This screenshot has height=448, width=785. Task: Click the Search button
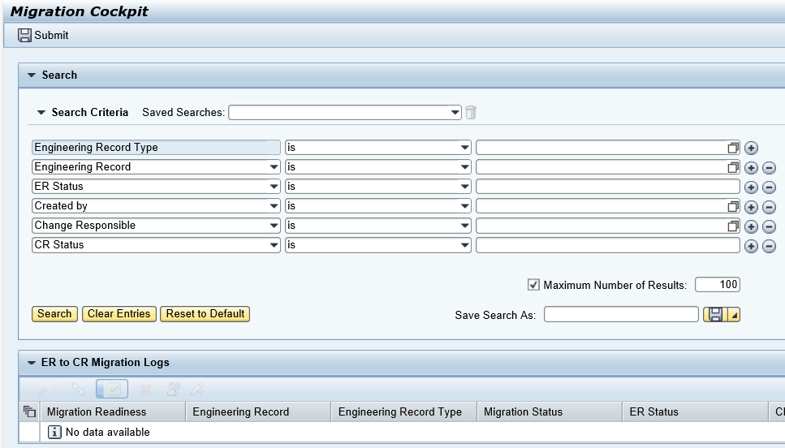coord(54,314)
